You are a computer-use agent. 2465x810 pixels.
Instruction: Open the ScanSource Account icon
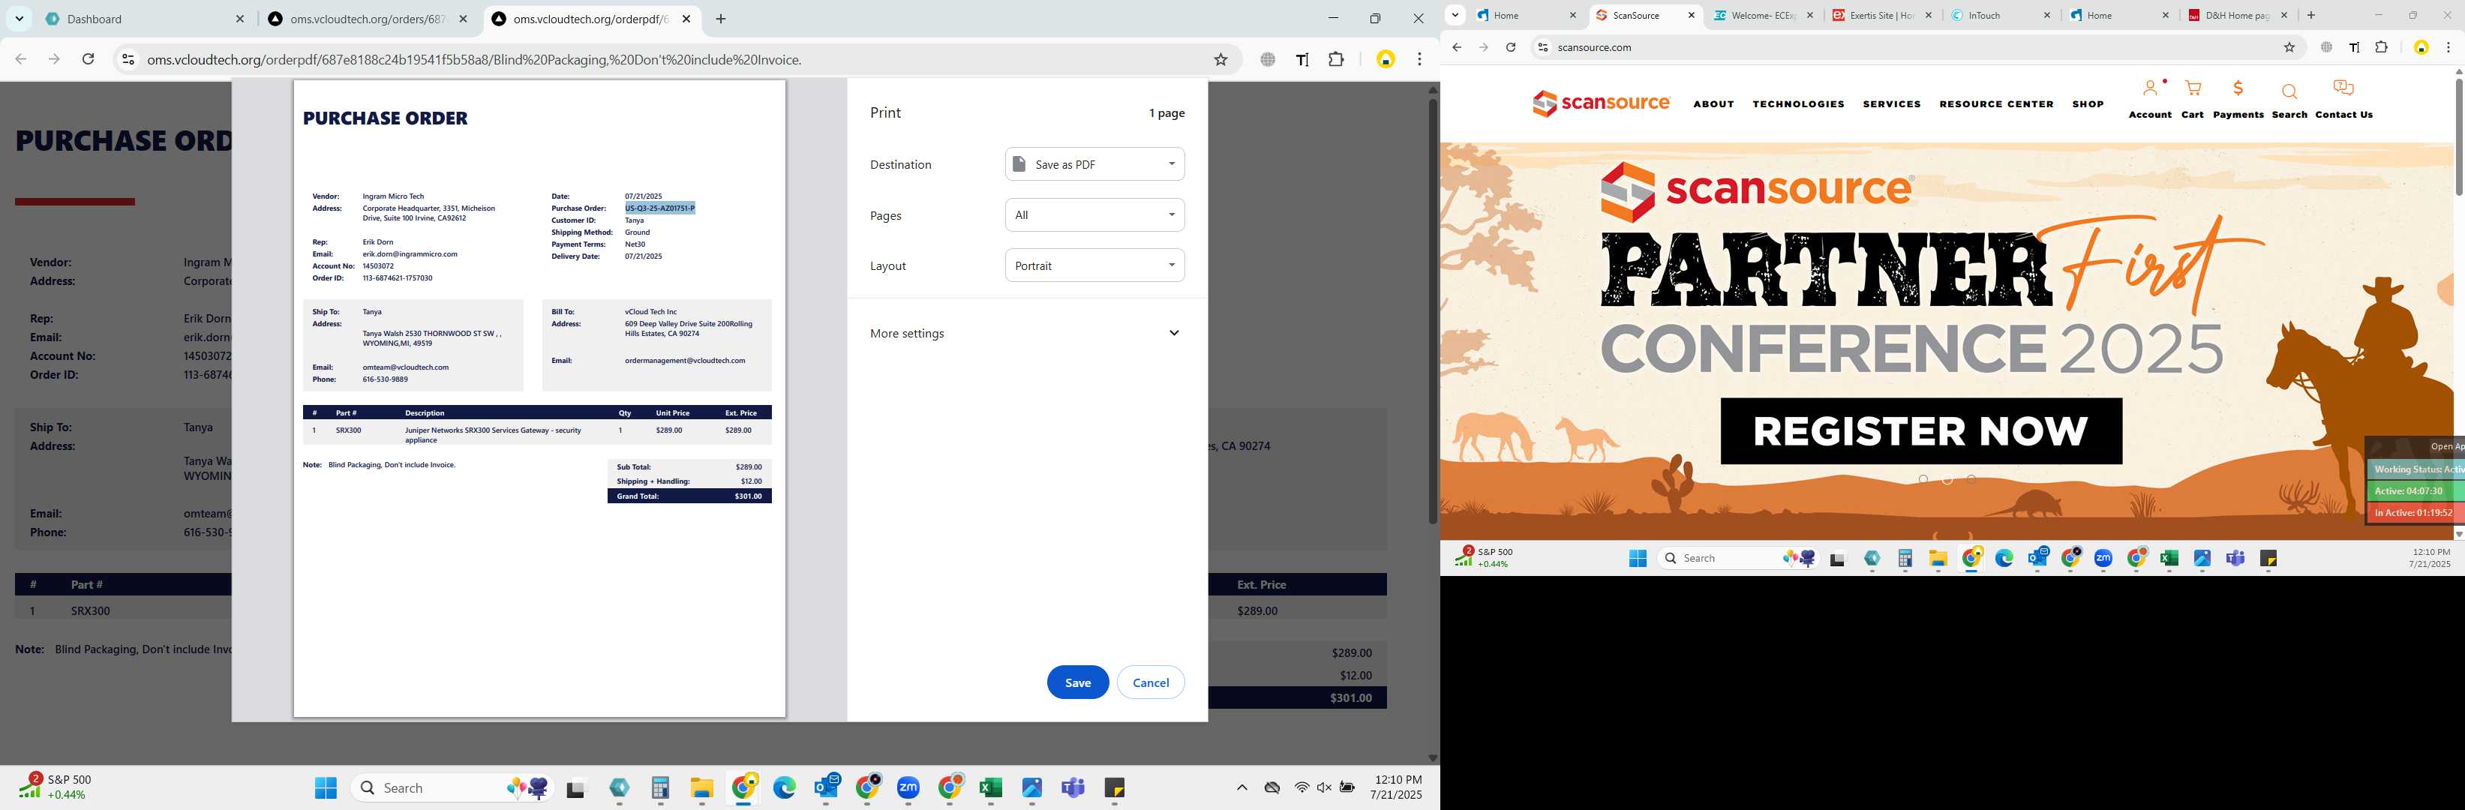(2150, 88)
